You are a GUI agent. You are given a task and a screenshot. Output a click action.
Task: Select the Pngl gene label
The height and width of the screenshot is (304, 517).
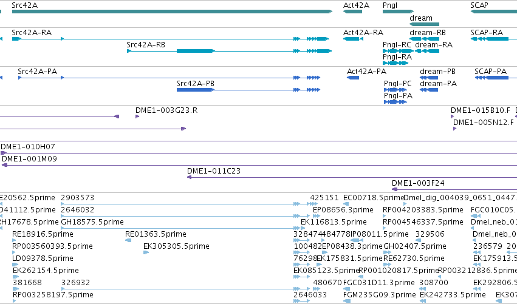coord(390,5)
